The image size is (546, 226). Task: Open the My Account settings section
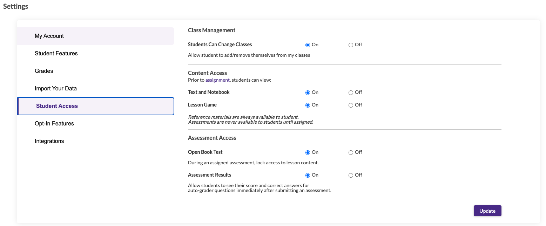pos(49,36)
